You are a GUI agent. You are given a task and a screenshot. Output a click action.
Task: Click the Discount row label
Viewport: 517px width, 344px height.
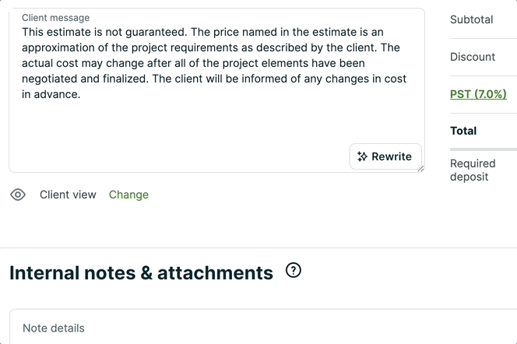[x=472, y=57]
